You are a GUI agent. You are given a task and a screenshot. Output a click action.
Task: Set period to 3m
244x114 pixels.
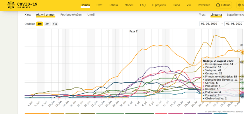click(x=47, y=24)
